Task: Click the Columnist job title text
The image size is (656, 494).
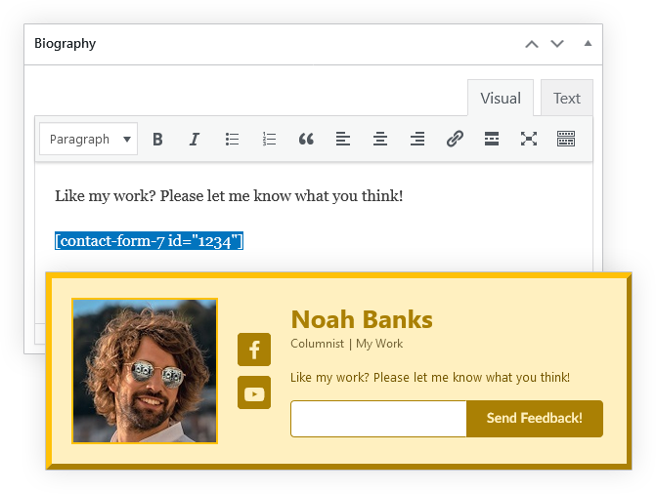Action: 317,344
